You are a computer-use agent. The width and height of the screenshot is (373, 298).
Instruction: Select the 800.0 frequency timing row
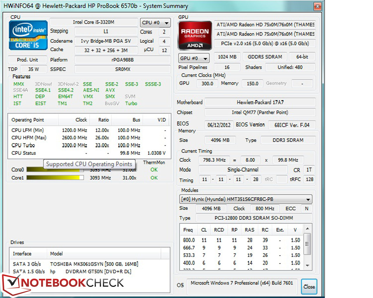pos(242,240)
